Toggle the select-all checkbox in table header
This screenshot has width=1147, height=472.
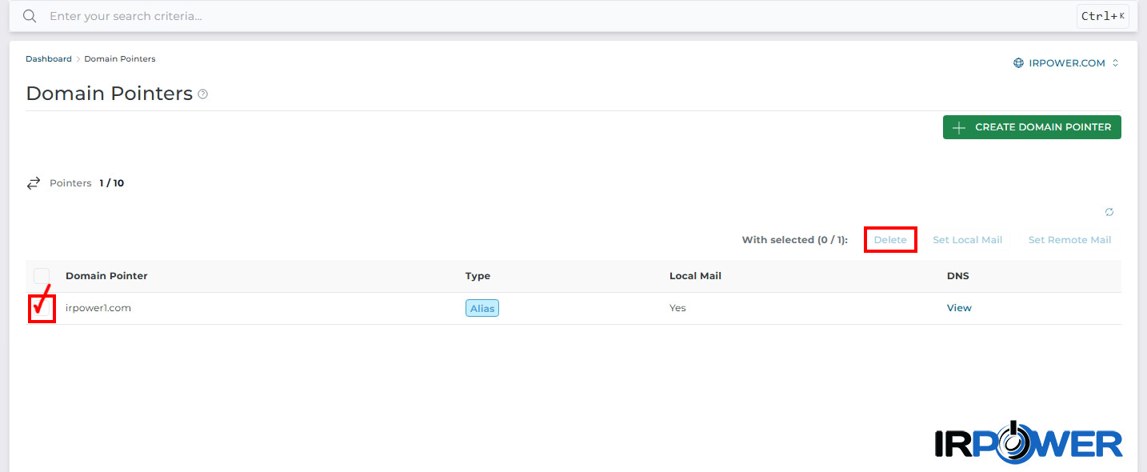pyautogui.click(x=42, y=276)
